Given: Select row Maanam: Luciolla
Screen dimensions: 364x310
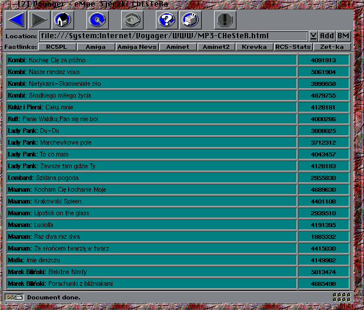Looking at the screenshot, I should point(152,225).
